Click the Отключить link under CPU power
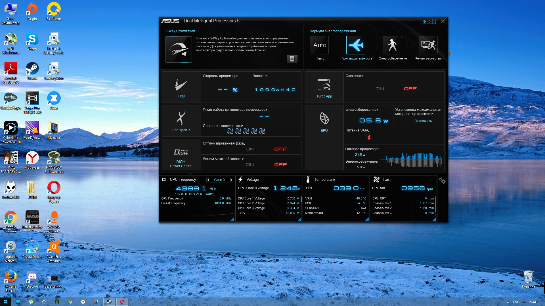 click(423, 121)
